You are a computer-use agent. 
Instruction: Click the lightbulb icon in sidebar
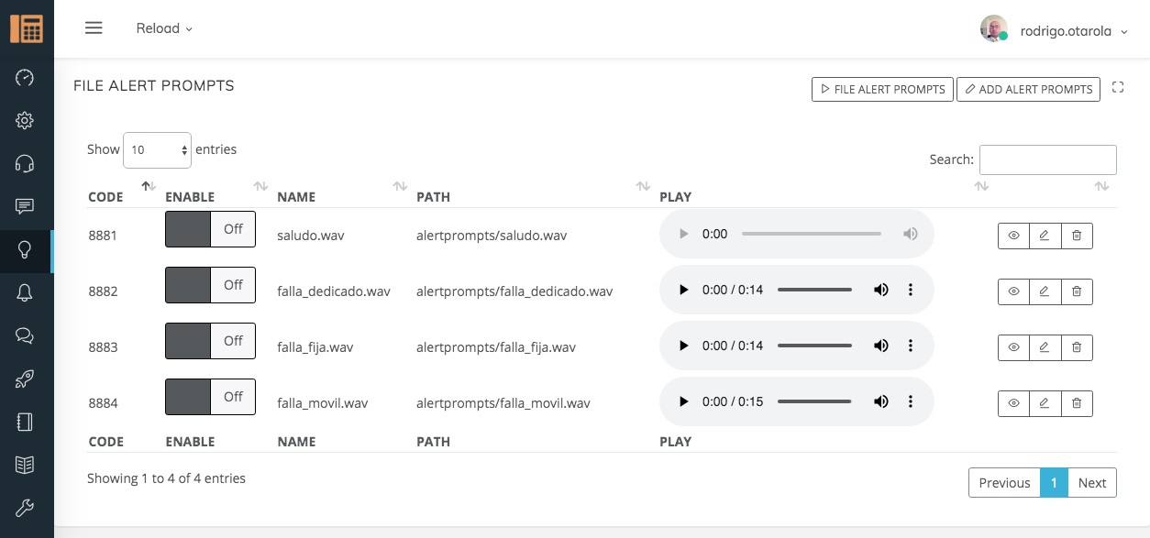pos(26,250)
